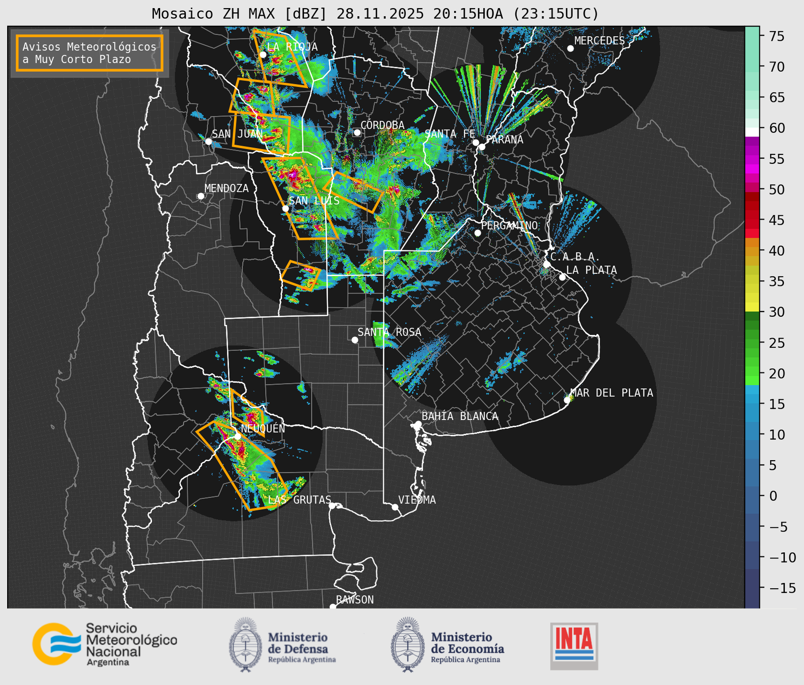This screenshot has width=804, height=685.
Task: Click the LA RIOJA city label
Action: pos(292,47)
